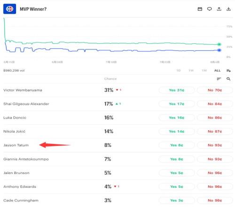235x207 pixels.
Task: Select the ALL time range
Action: click(x=217, y=71)
